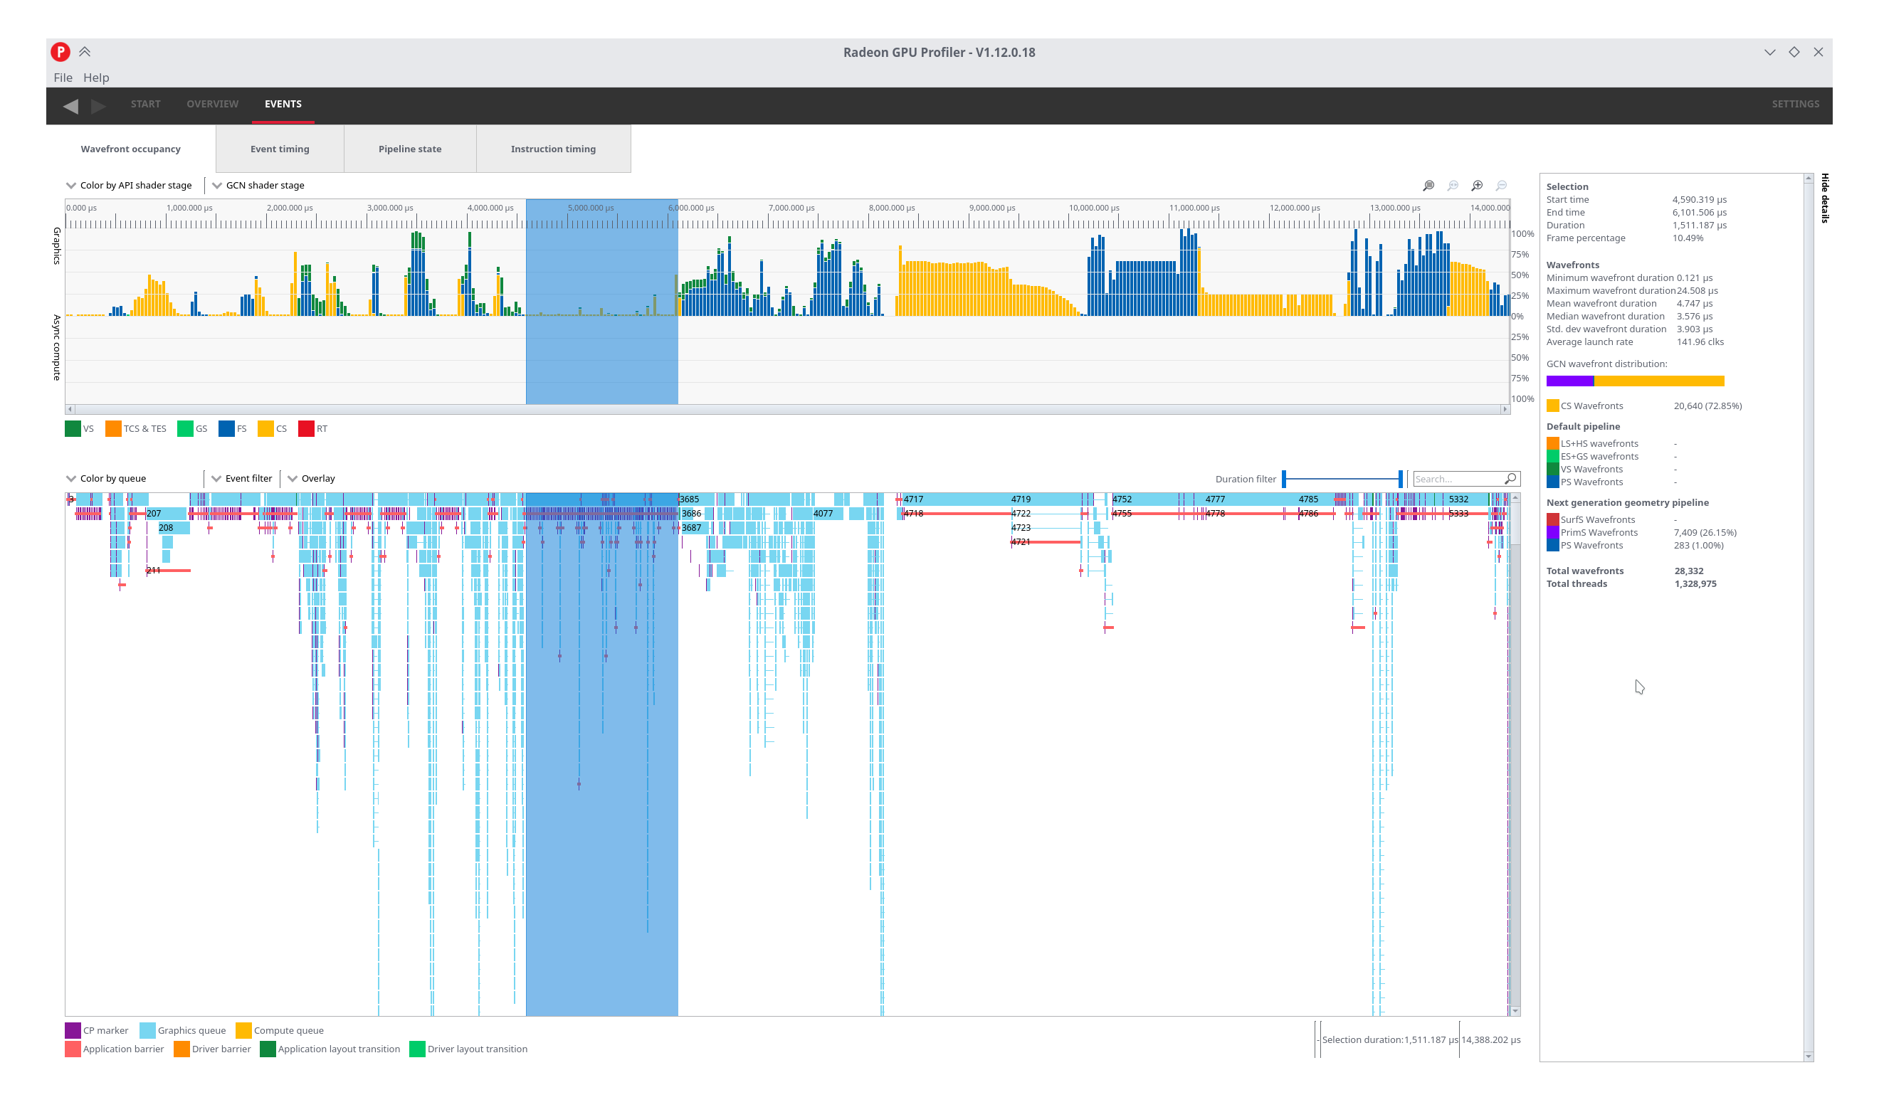Go to the OVERVIEW section

(212, 104)
